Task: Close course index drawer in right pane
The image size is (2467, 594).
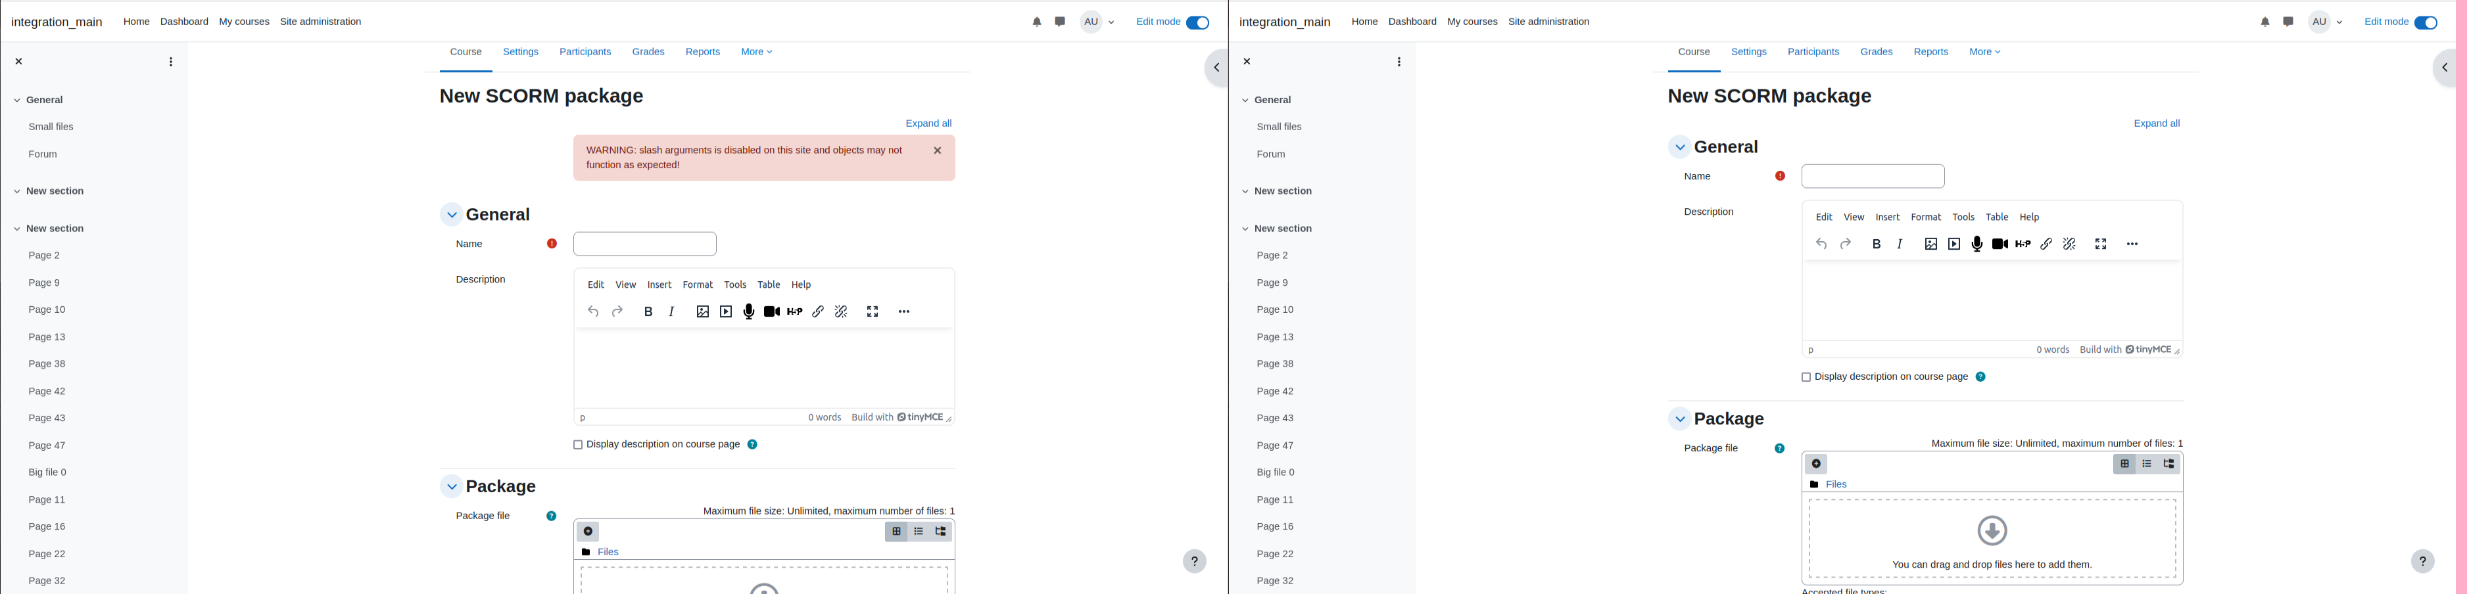Action: pyautogui.click(x=1247, y=62)
